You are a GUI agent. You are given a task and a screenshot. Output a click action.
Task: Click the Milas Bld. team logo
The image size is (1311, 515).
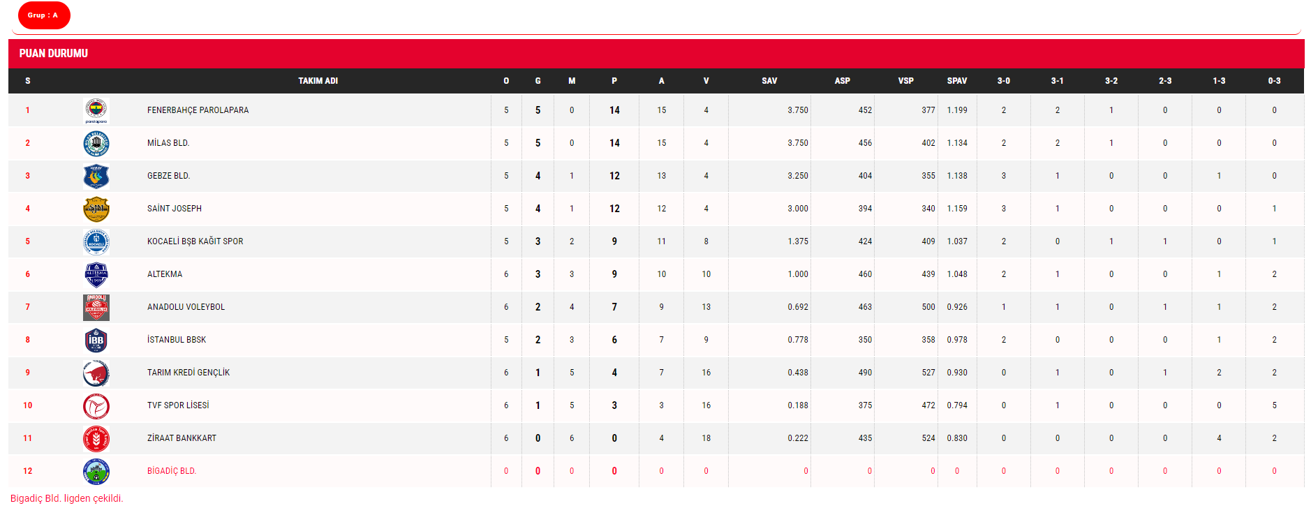click(96, 143)
